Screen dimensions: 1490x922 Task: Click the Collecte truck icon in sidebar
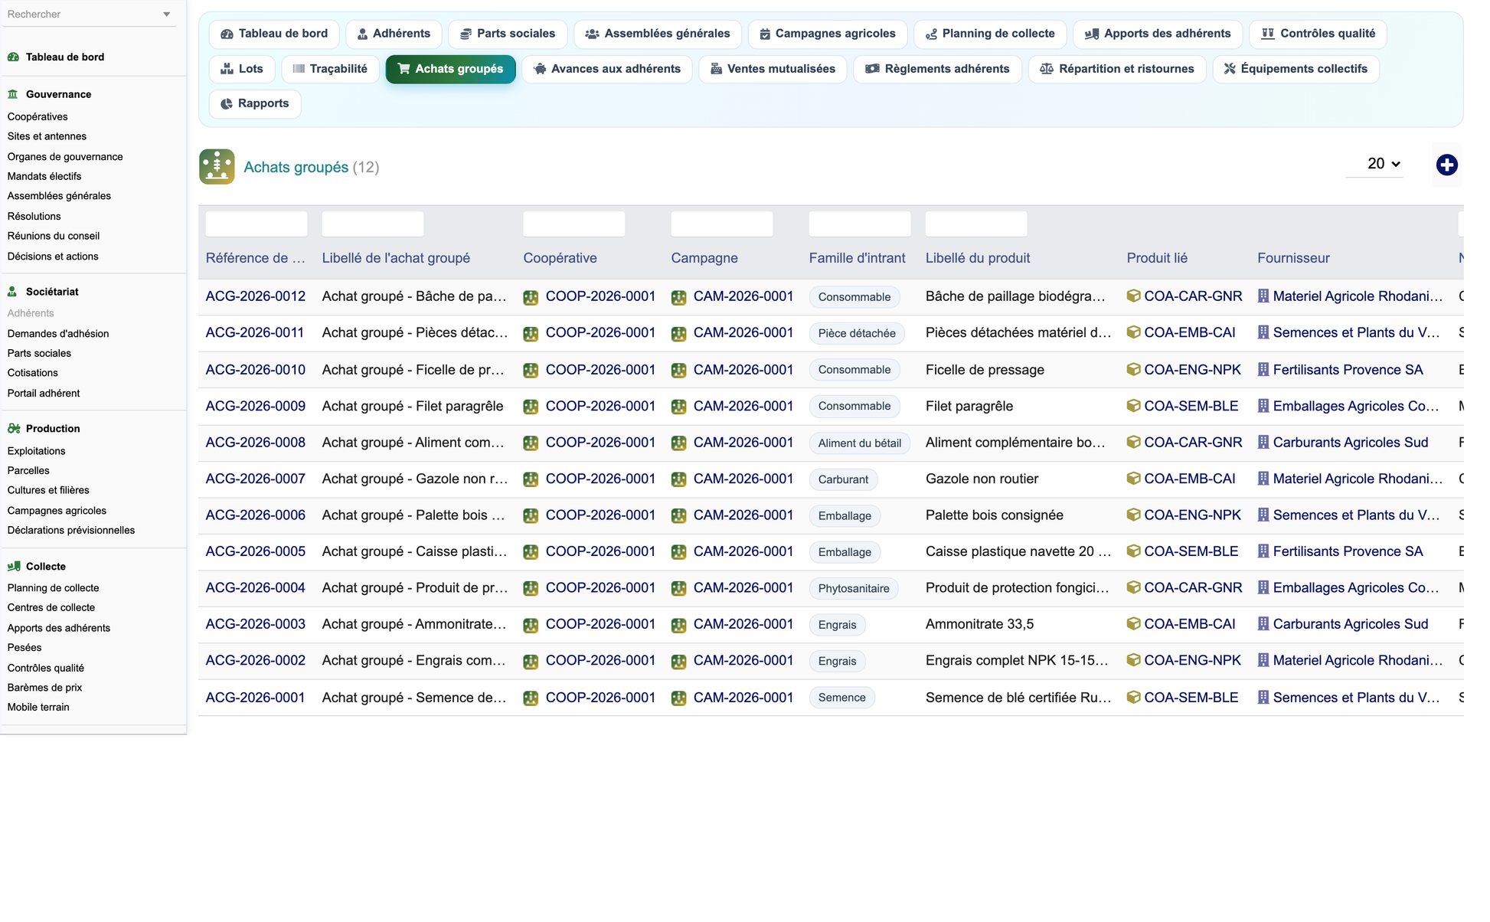point(13,567)
